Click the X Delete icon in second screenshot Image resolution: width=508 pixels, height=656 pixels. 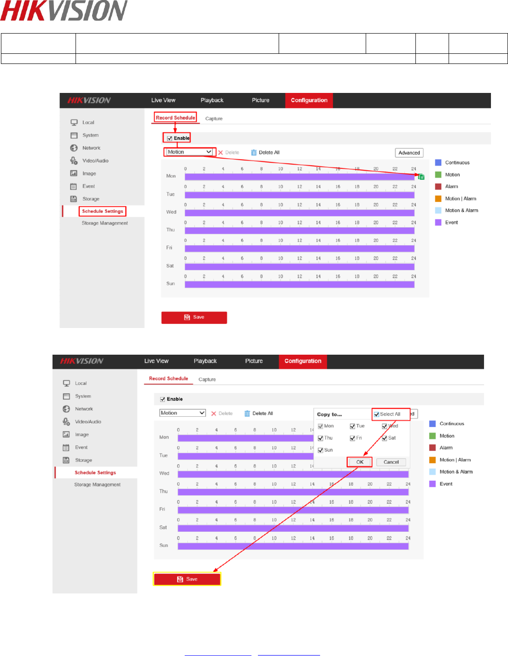click(x=214, y=414)
